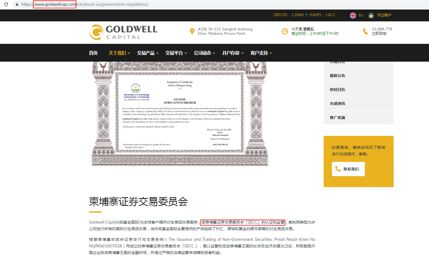Image resolution: width=429 pixels, height=260 pixels.
Task: Expand the 公司动态 dropdown menu
Action: tap(204, 53)
